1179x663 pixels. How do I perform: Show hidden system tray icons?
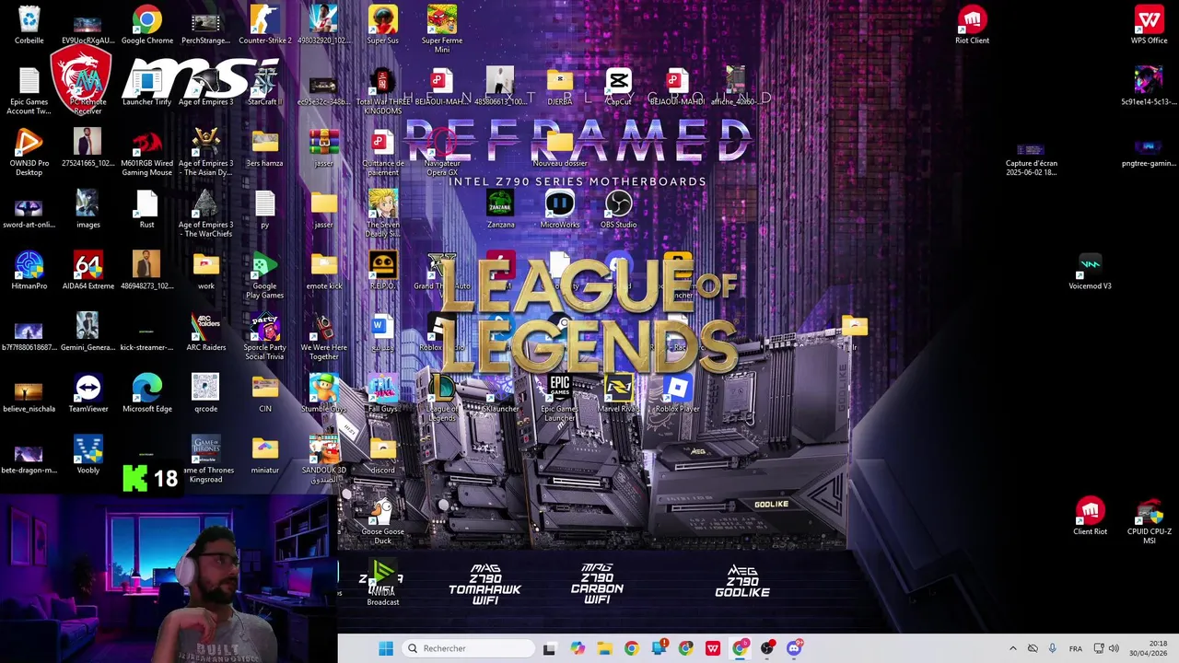coord(1013,648)
